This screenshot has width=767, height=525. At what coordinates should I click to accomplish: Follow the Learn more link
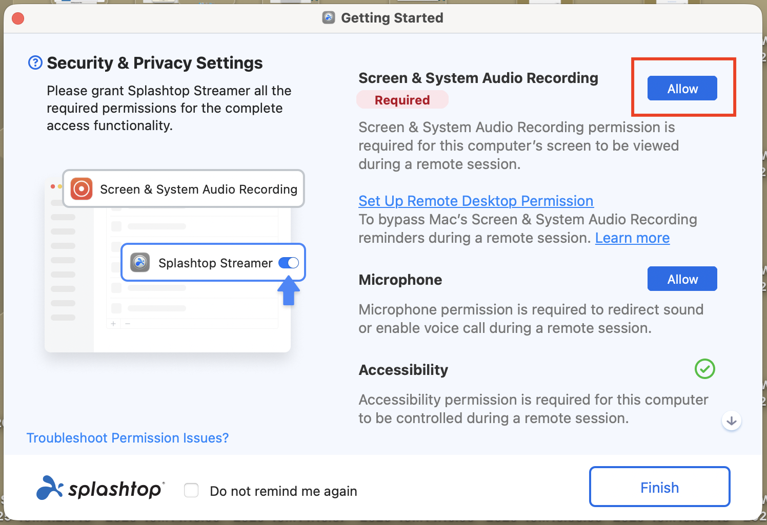point(632,238)
